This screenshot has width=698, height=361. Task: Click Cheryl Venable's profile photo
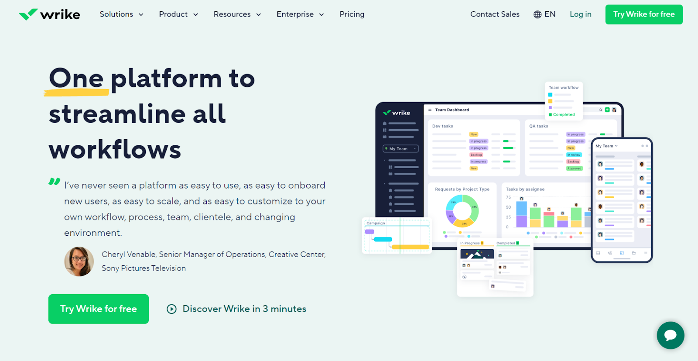click(x=79, y=261)
